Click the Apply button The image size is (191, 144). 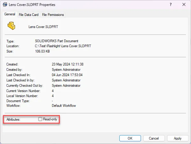click(x=178, y=138)
